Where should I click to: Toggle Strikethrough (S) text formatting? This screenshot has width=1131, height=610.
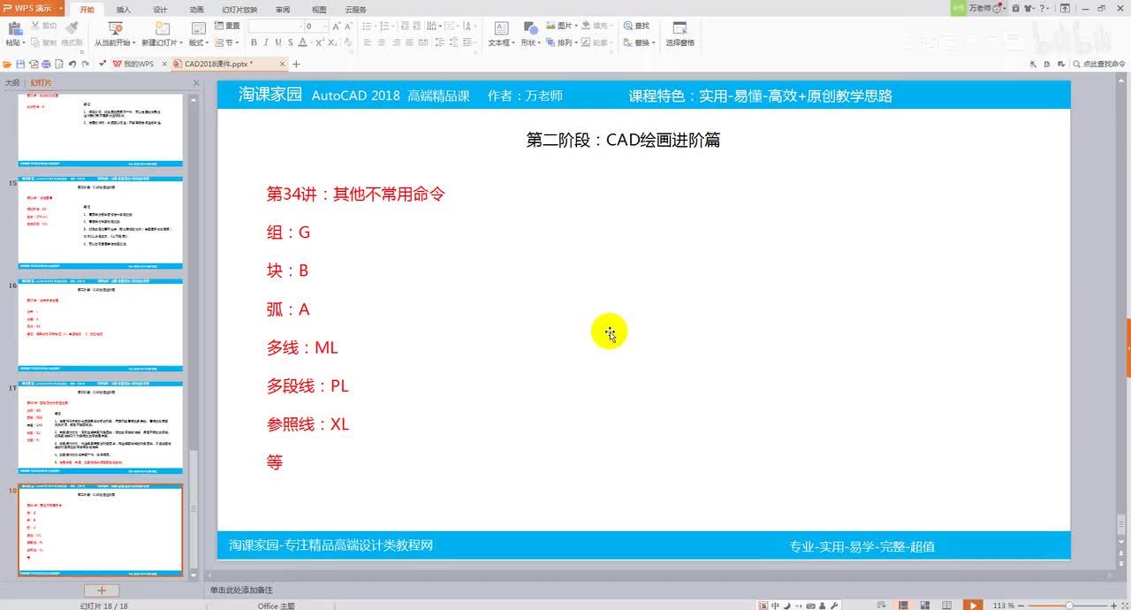(291, 42)
